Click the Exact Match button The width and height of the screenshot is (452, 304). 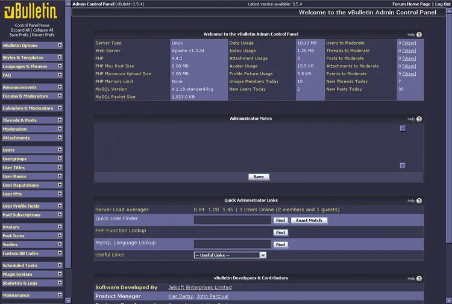tap(310, 220)
